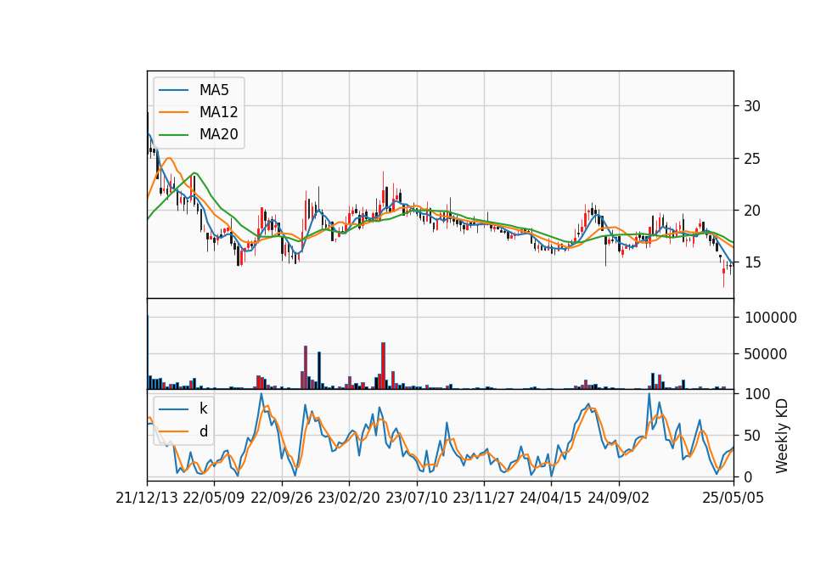Click the KD axis value 0
Screen dimensions: 815x586
tap(748, 476)
